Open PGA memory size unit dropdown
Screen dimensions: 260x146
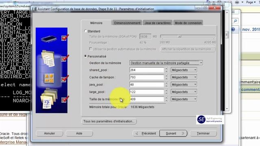click(184, 99)
